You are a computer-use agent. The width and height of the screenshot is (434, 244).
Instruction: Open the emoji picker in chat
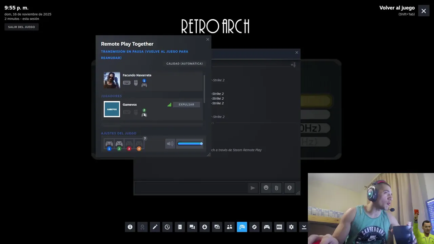pos(266,188)
